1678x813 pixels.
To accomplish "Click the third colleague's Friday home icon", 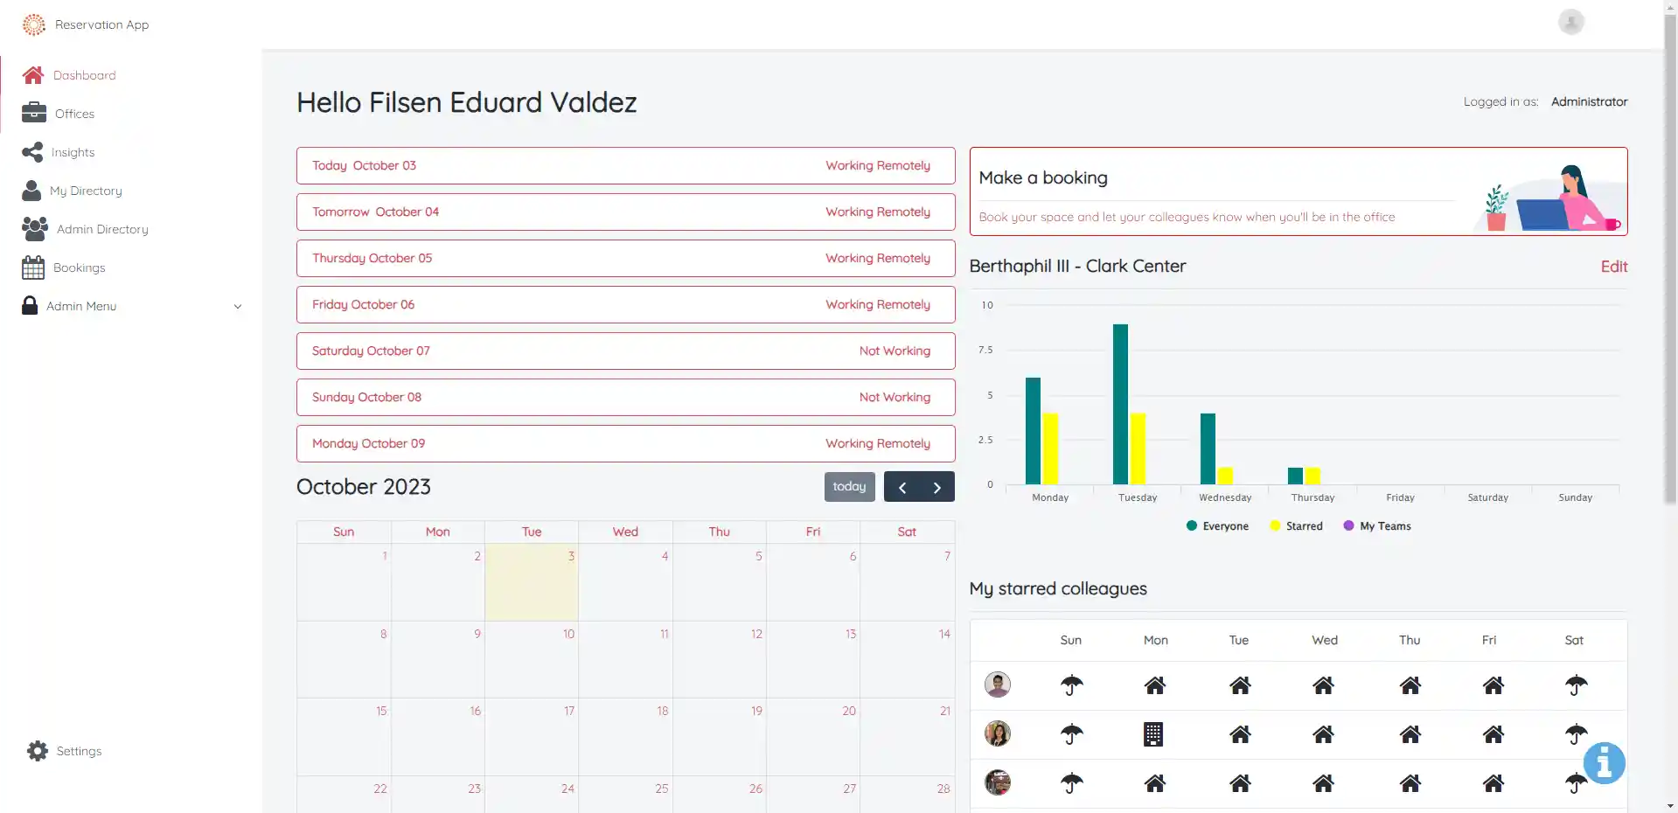I will pos(1493,783).
